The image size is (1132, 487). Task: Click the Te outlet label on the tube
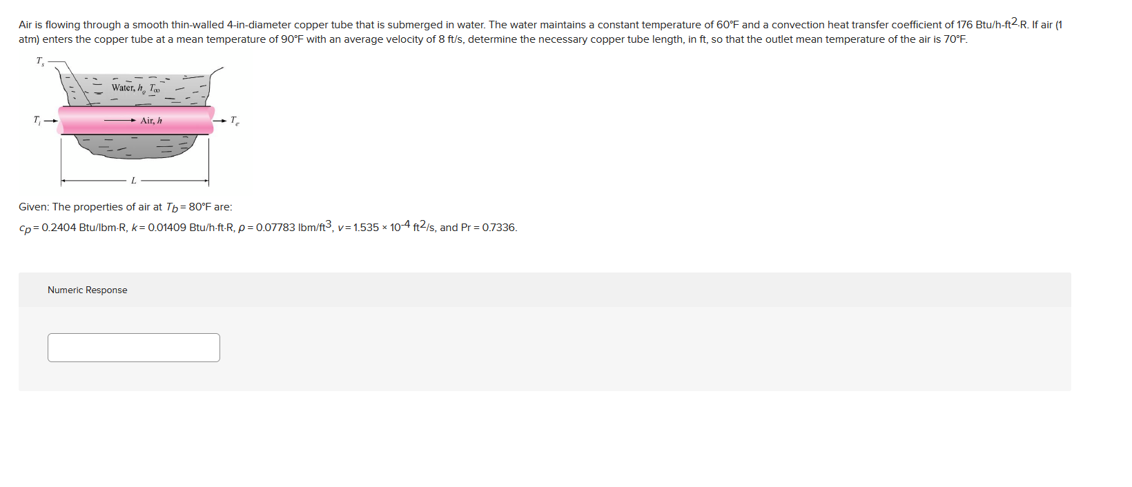(x=233, y=121)
